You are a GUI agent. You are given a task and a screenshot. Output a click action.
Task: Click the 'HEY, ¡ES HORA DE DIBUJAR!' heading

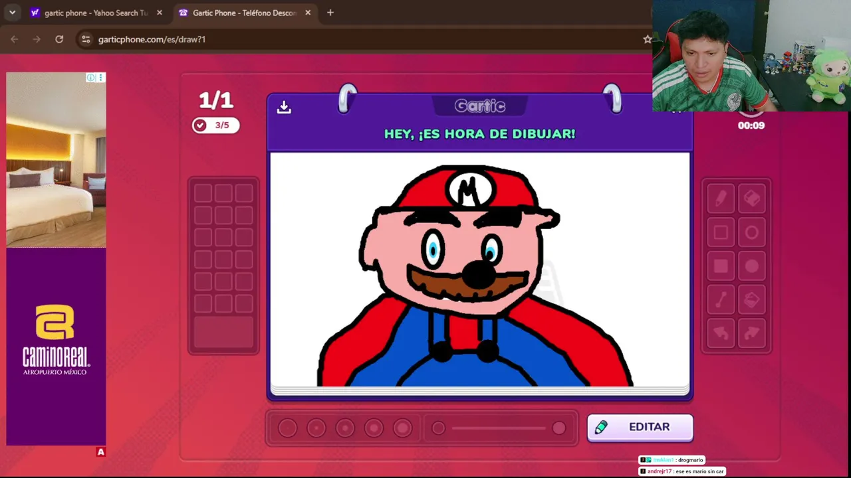pyautogui.click(x=479, y=134)
